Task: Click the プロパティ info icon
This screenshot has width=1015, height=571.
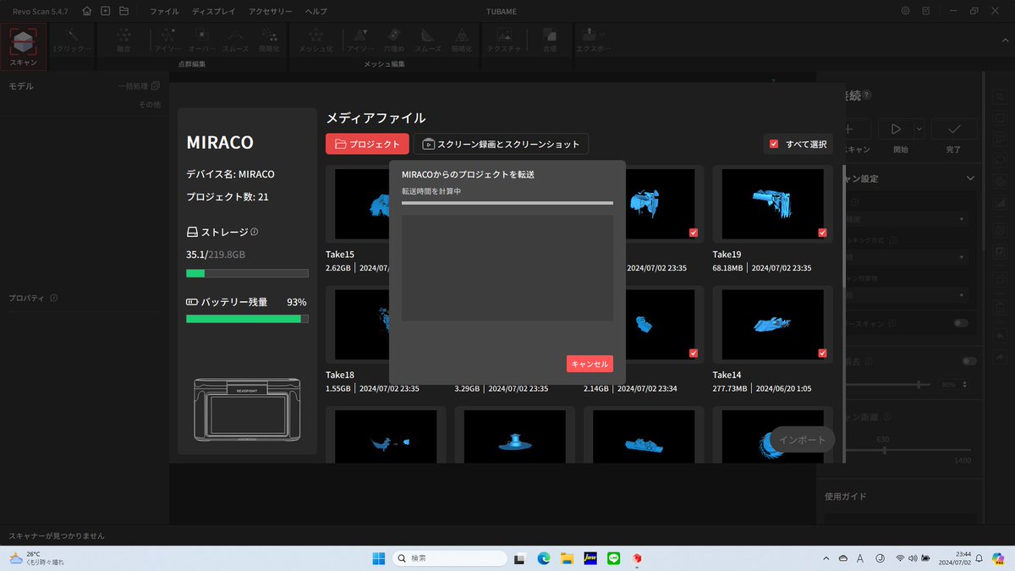Action: [x=54, y=298]
